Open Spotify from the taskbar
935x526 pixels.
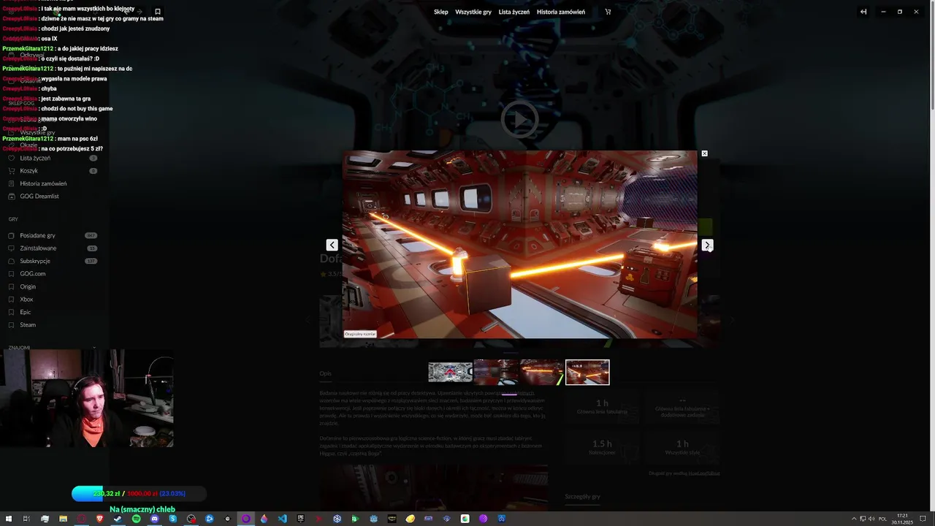click(136, 519)
